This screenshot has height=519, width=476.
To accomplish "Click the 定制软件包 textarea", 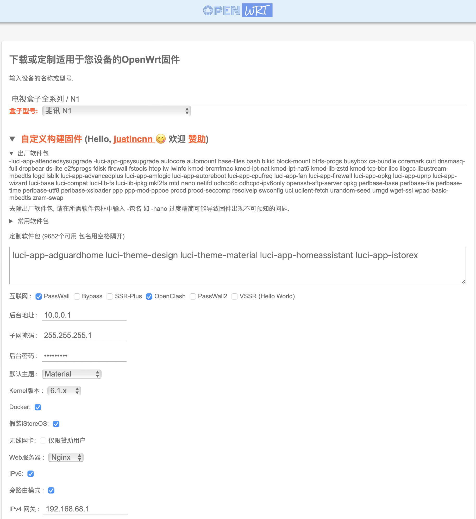I will pos(237,265).
